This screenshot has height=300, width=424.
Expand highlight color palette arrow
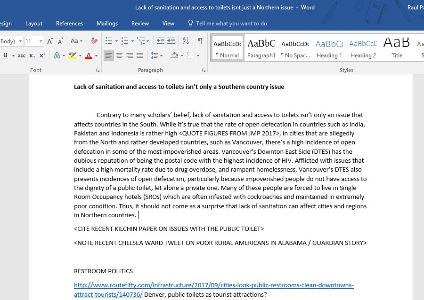coord(80,56)
